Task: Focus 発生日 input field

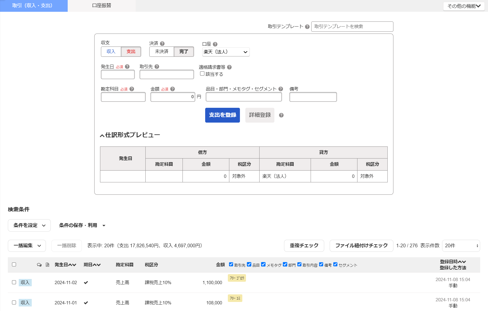Action: [x=118, y=75]
